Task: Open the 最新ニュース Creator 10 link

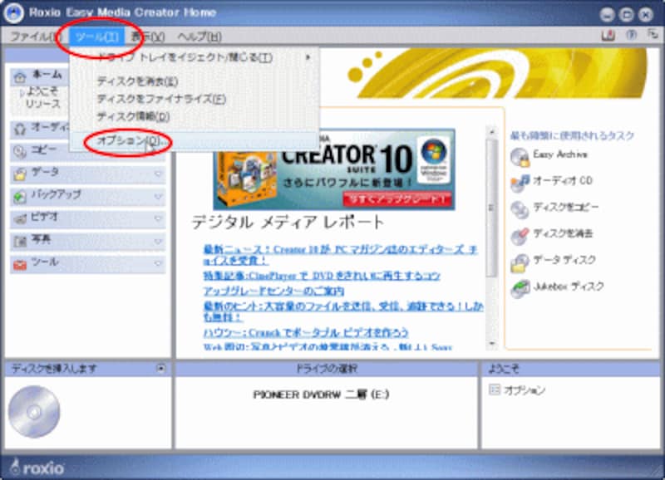Action: (341, 255)
